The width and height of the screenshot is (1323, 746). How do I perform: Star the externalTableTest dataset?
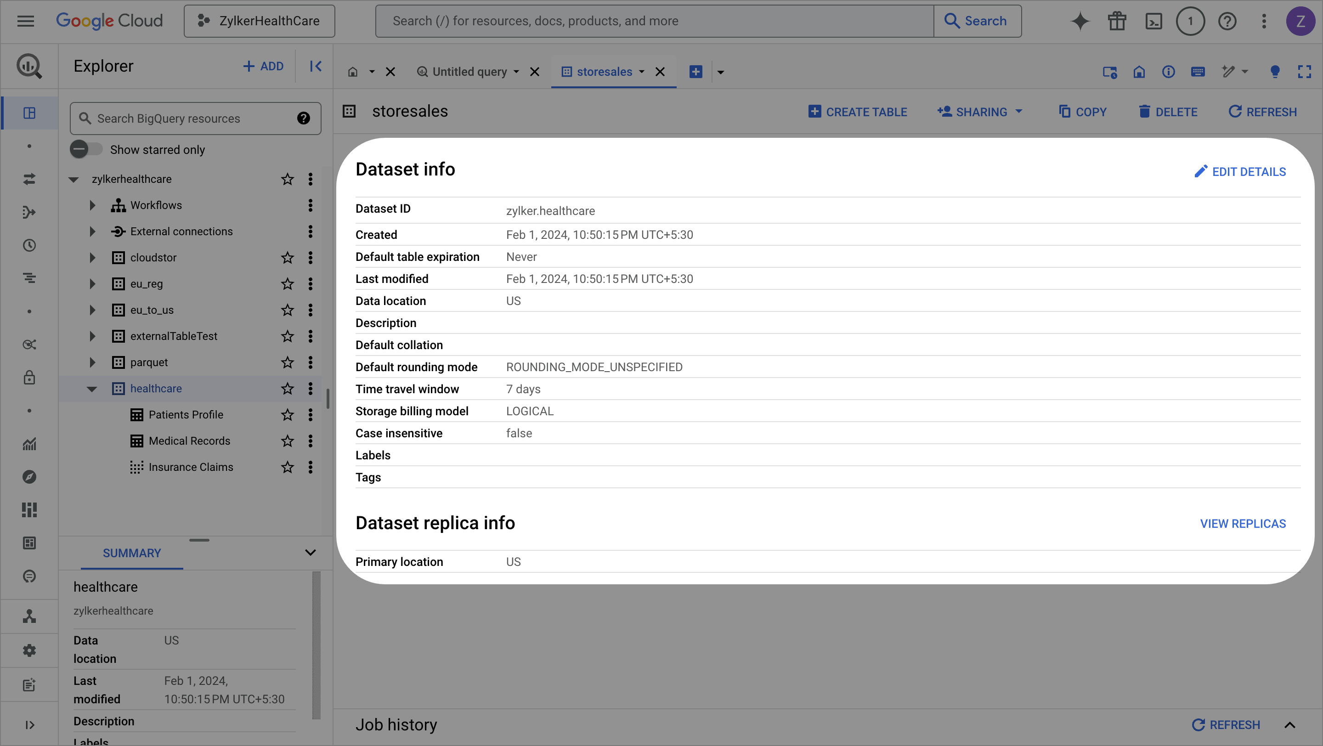pyautogui.click(x=287, y=336)
